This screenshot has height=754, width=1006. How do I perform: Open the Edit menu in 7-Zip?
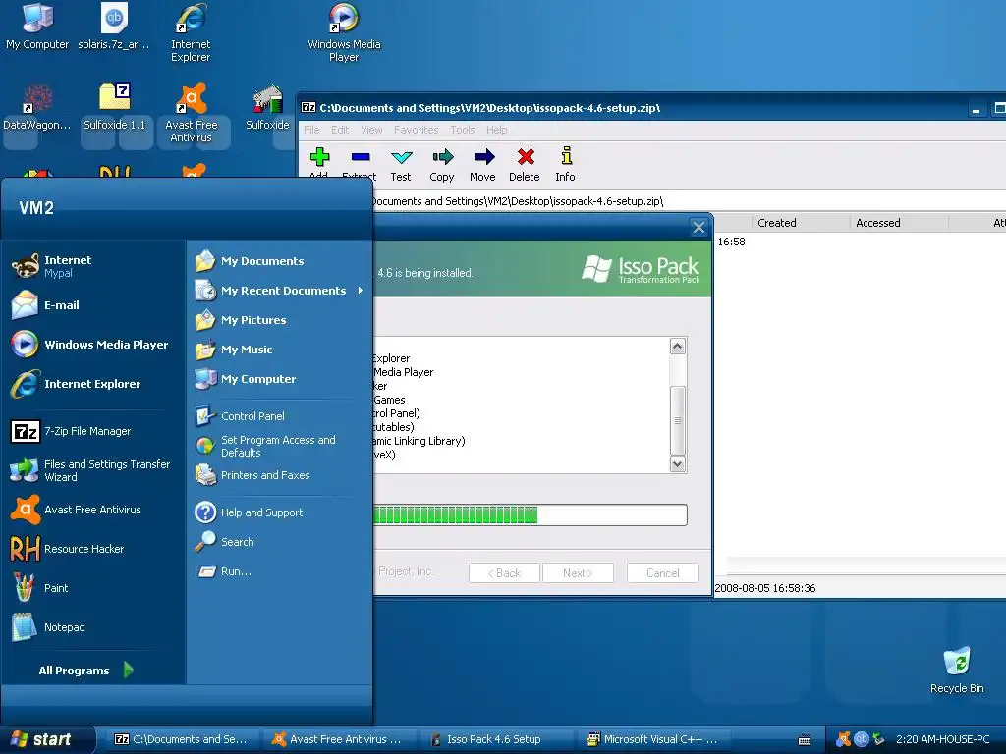coord(340,130)
